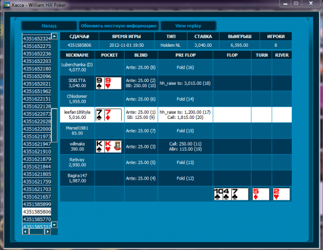323x250 pixels.
Task: Click hand list scroll down arrow
Action: [x=54, y=225]
